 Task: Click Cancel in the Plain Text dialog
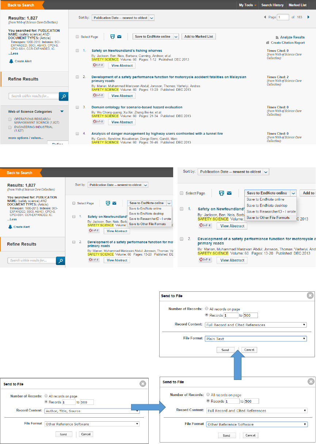[249, 350]
